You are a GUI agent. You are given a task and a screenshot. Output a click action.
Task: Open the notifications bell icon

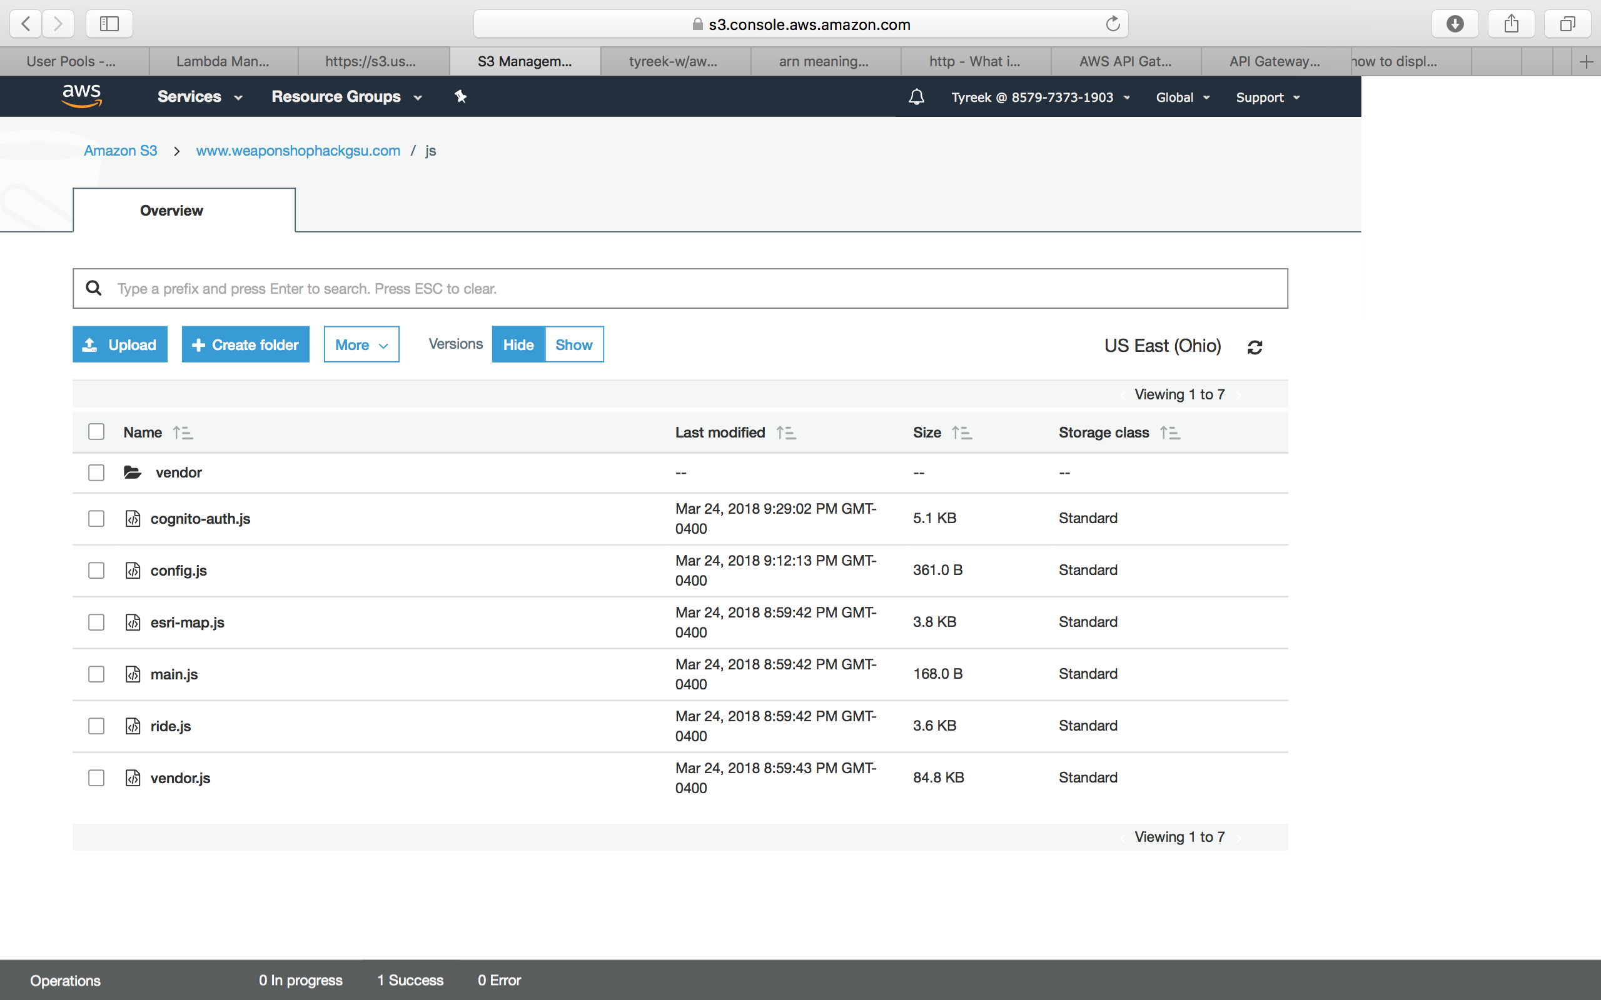coord(916,97)
